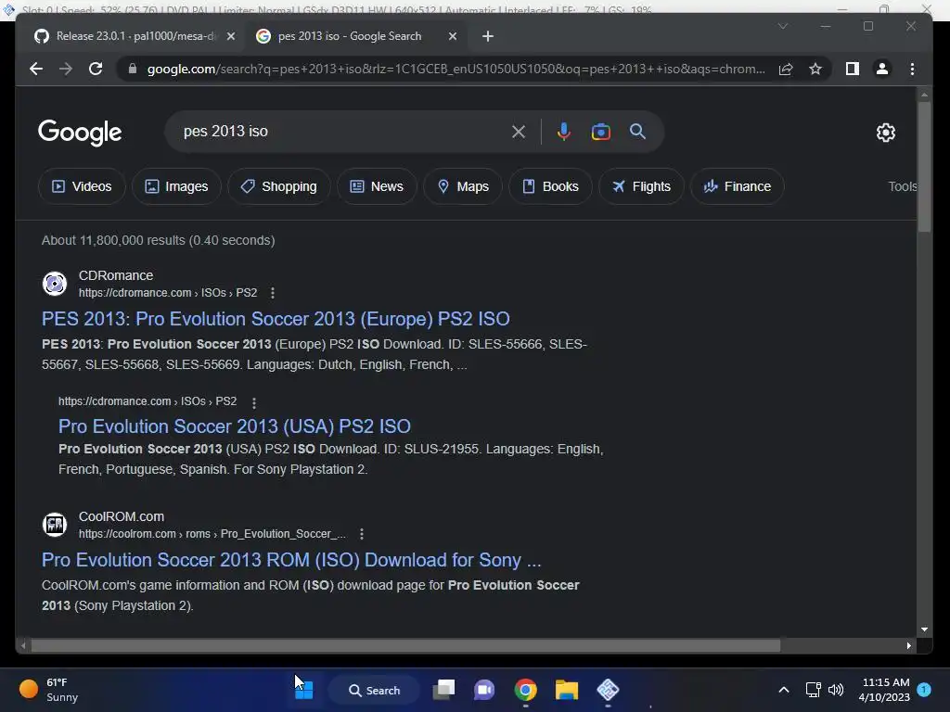
Task: Open more options for USA PS2 ISO result
Action: pyautogui.click(x=254, y=402)
